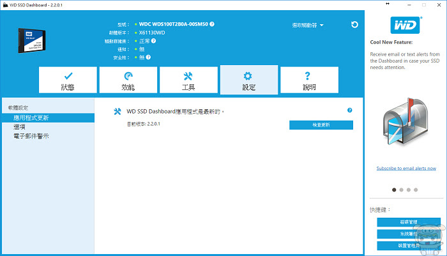Click the app icon in title bar
447x256 pixels.
point(5,5)
